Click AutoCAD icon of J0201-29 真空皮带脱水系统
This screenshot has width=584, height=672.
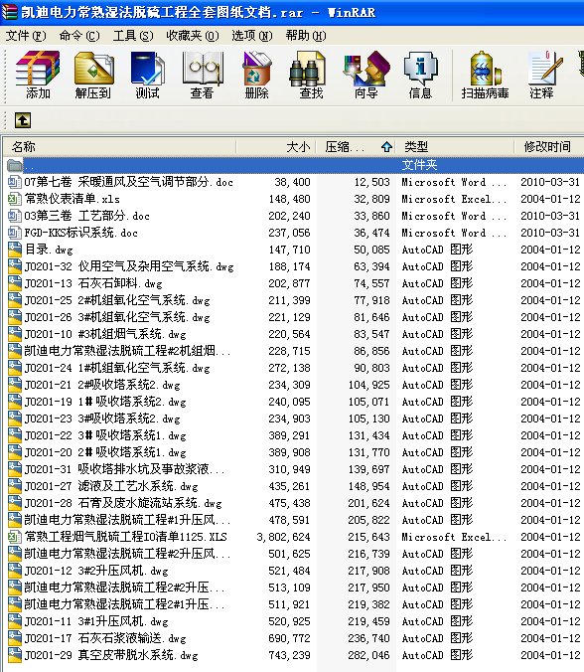pos(15,655)
